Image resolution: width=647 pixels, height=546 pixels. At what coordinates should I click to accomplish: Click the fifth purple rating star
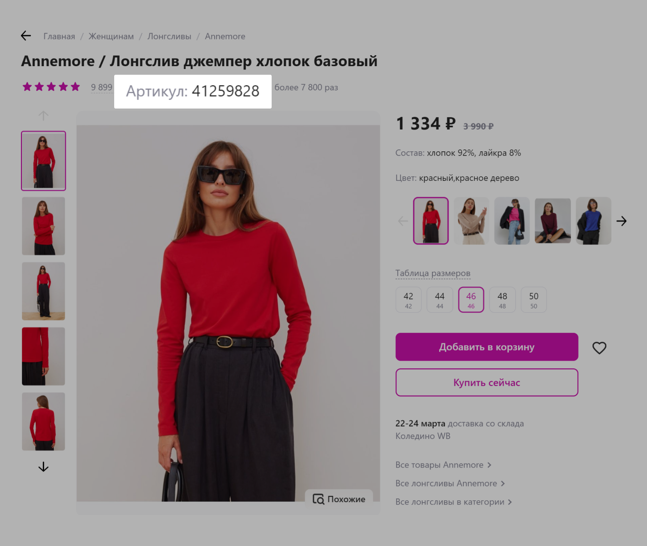coord(75,87)
